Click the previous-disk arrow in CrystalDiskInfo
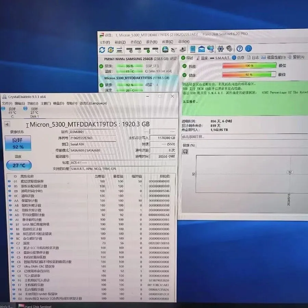This screenshot has width=308, height=308. coord(7,124)
